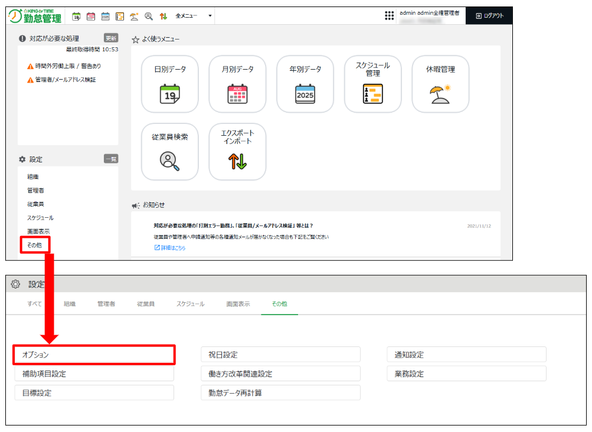Open the スケジュール管理 tile

tap(372, 84)
